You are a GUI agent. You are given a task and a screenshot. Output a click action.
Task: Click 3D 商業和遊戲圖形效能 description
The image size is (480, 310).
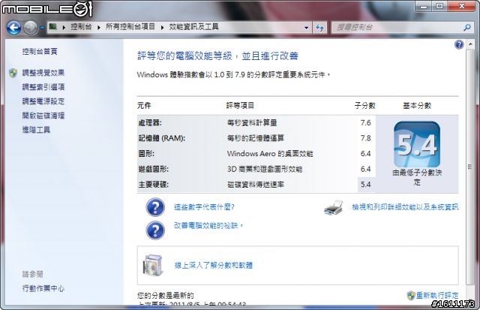(265, 169)
